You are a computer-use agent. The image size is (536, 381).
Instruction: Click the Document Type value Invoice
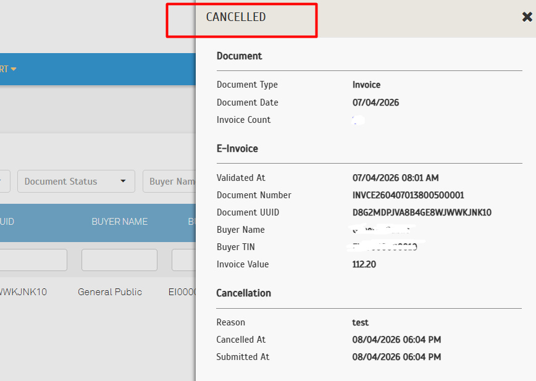pos(366,85)
